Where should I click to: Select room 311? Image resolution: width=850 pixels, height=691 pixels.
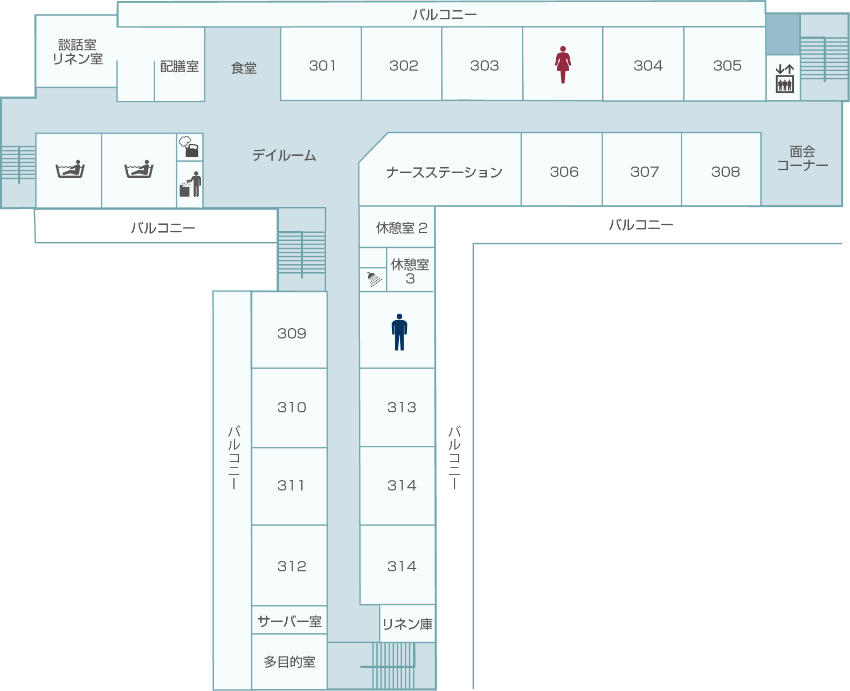click(x=291, y=486)
